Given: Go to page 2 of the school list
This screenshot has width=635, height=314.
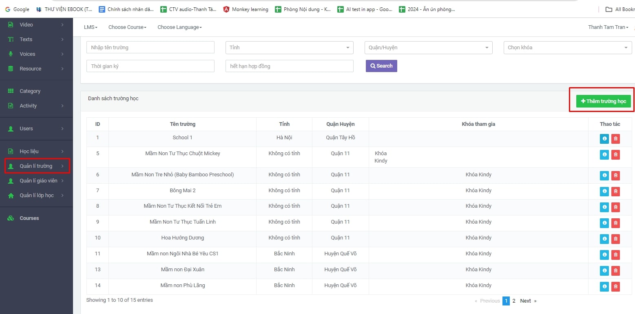Looking at the screenshot, I should [513, 301].
